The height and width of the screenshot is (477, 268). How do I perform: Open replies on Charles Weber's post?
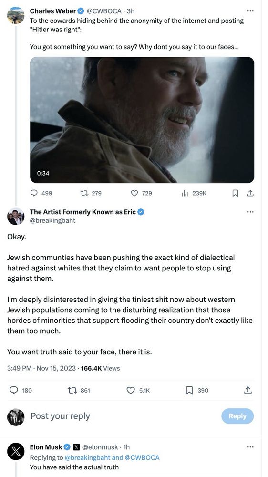[41, 193]
